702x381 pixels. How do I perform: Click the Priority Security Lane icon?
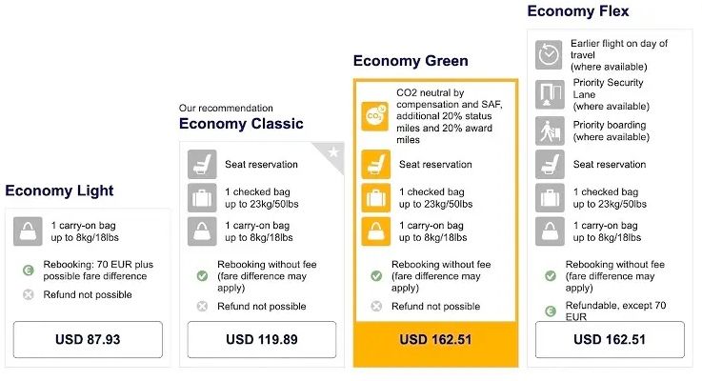(550, 94)
